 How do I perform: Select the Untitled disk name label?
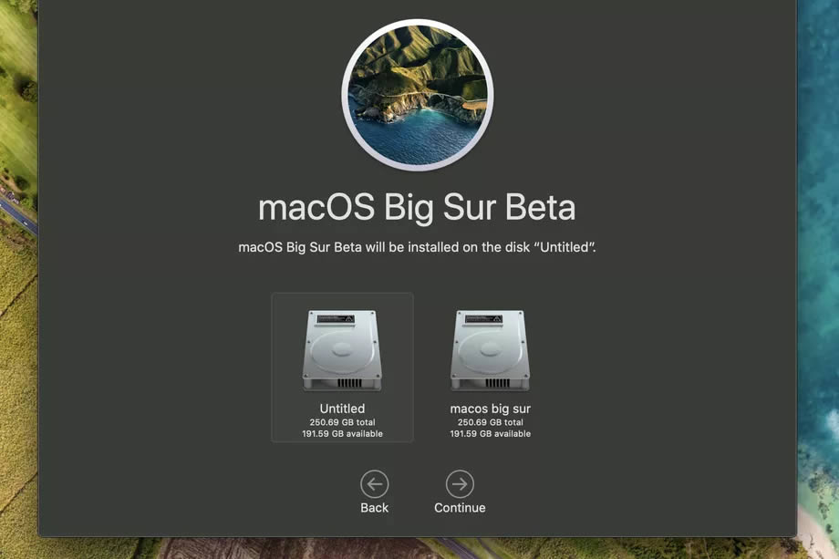point(343,409)
